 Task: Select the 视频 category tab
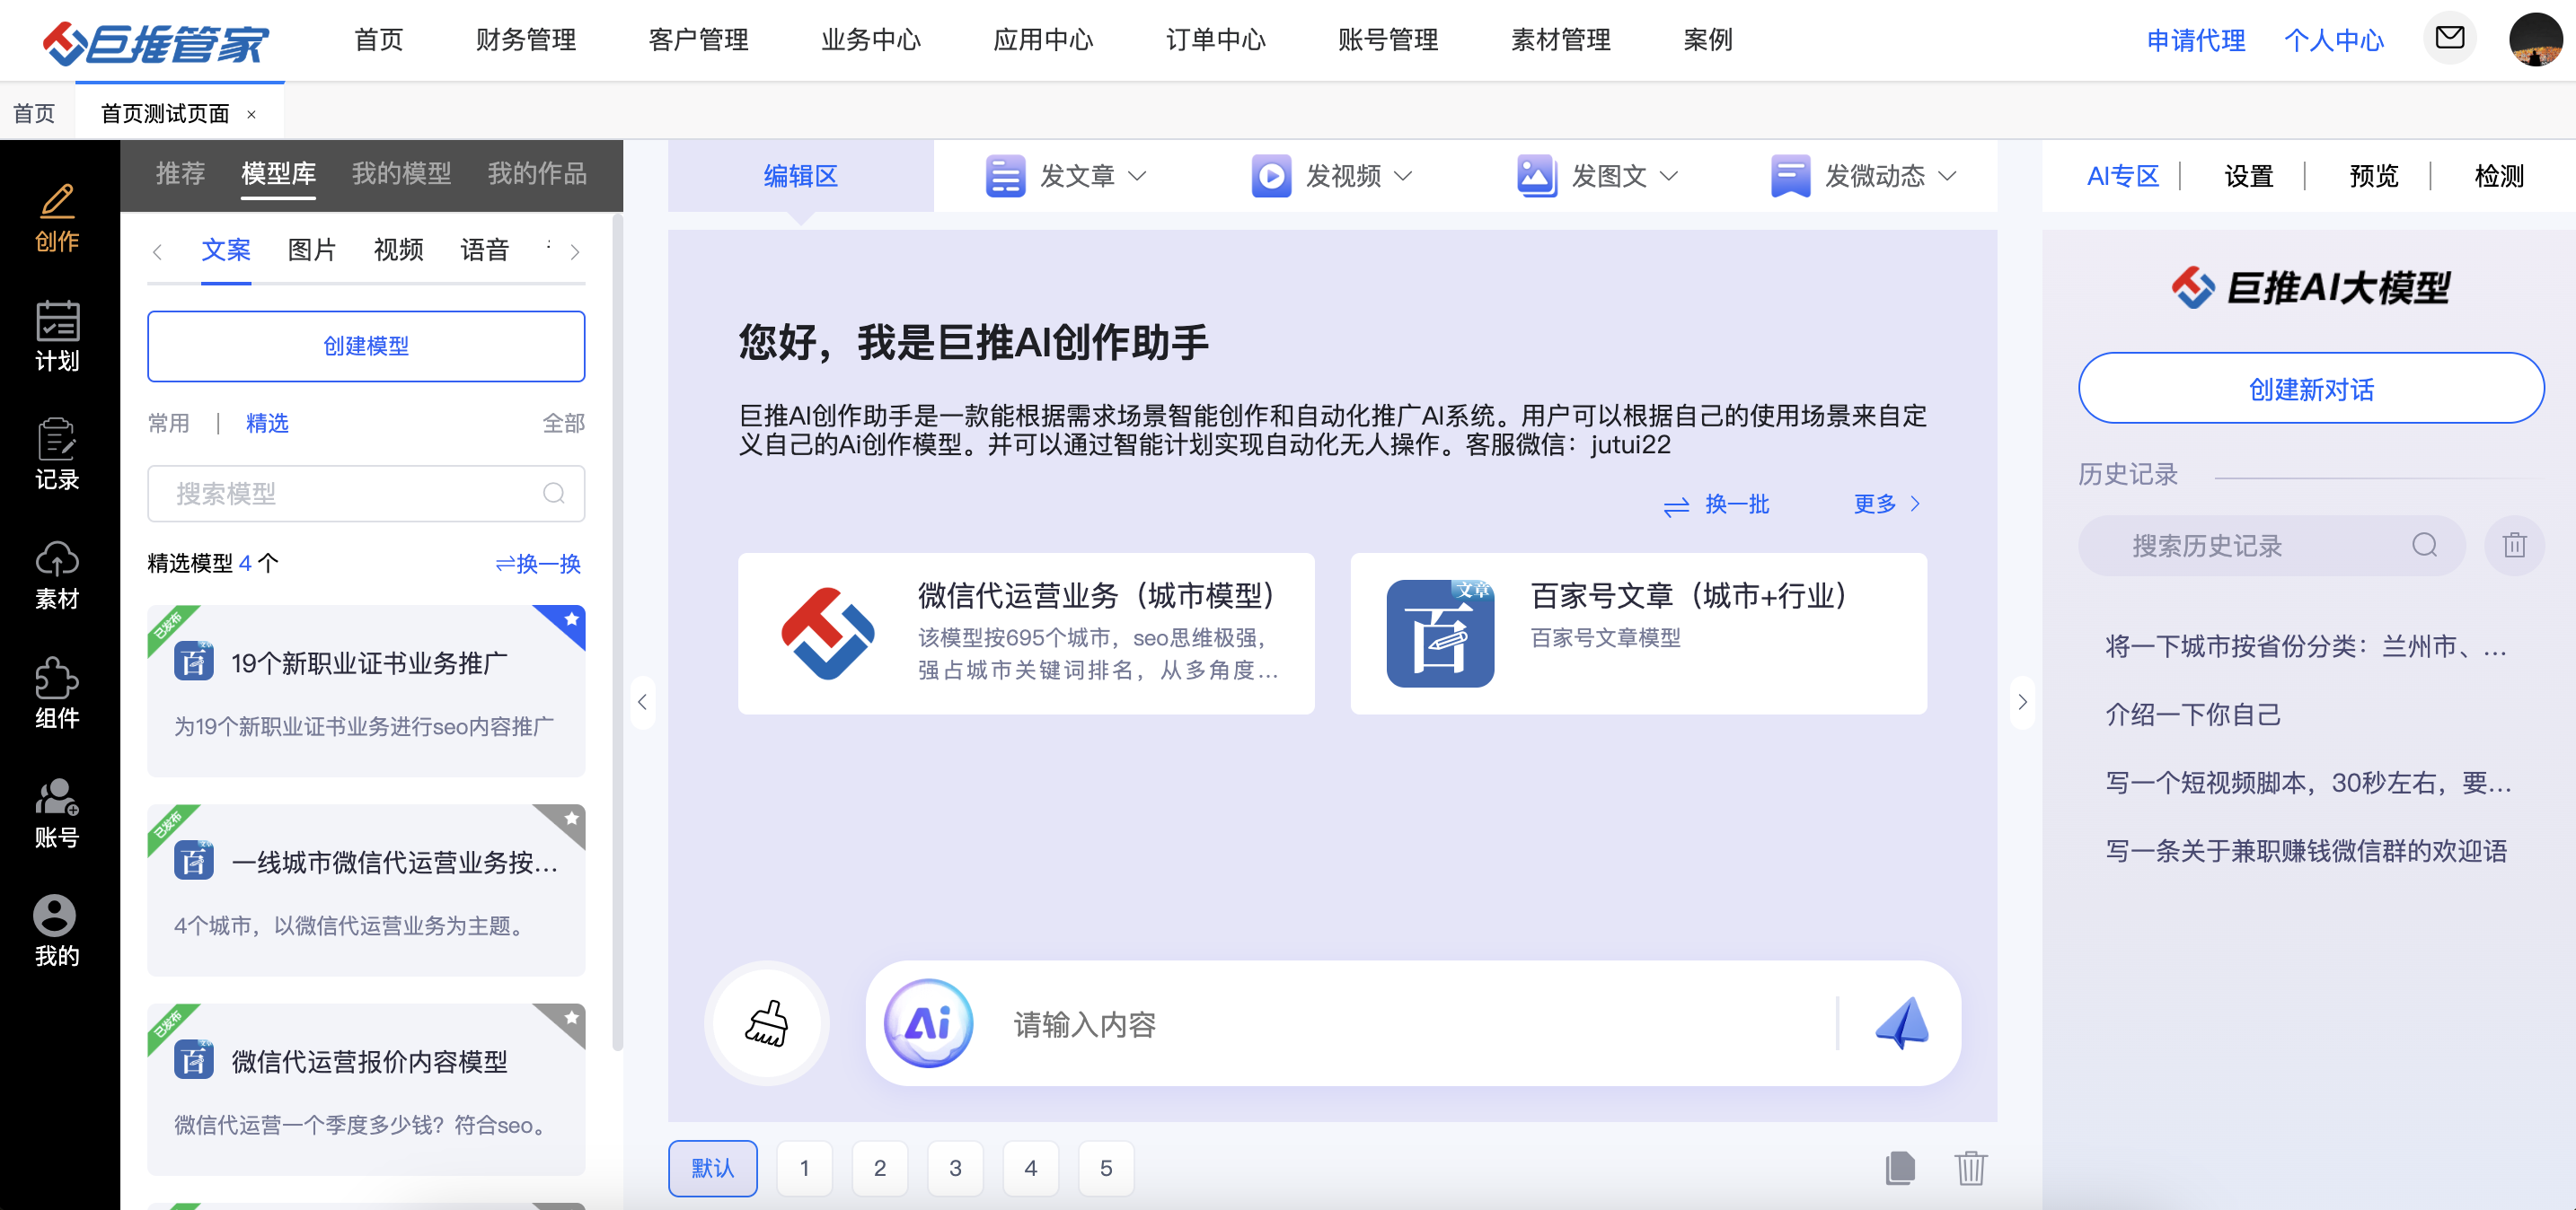coord(398,250)
